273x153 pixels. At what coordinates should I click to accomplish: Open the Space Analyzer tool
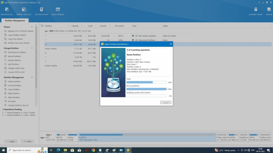tap(58, 11)
